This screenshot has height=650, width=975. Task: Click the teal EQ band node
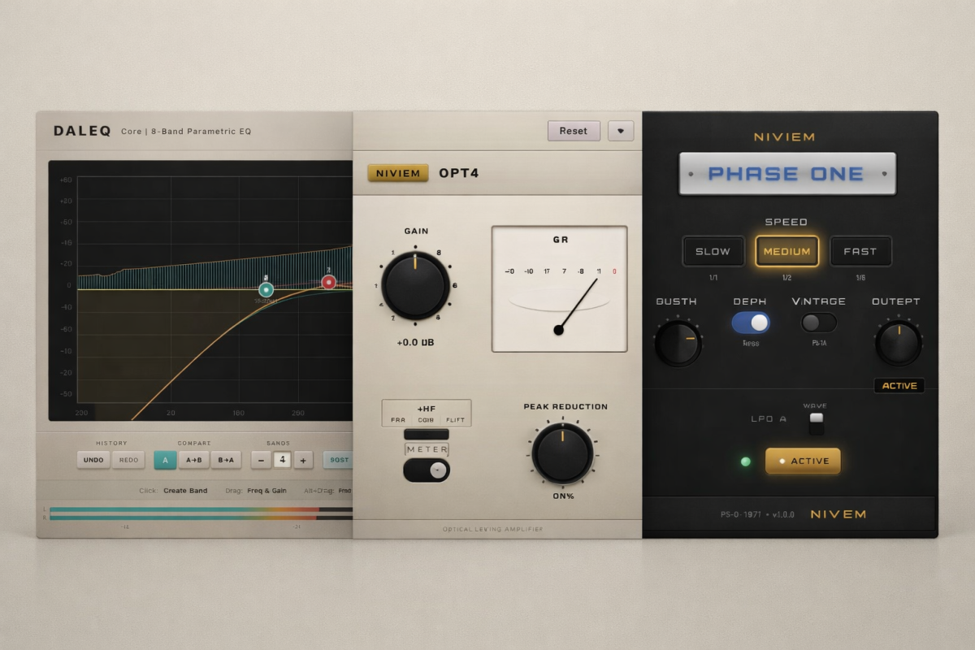[x=266, y=289]
